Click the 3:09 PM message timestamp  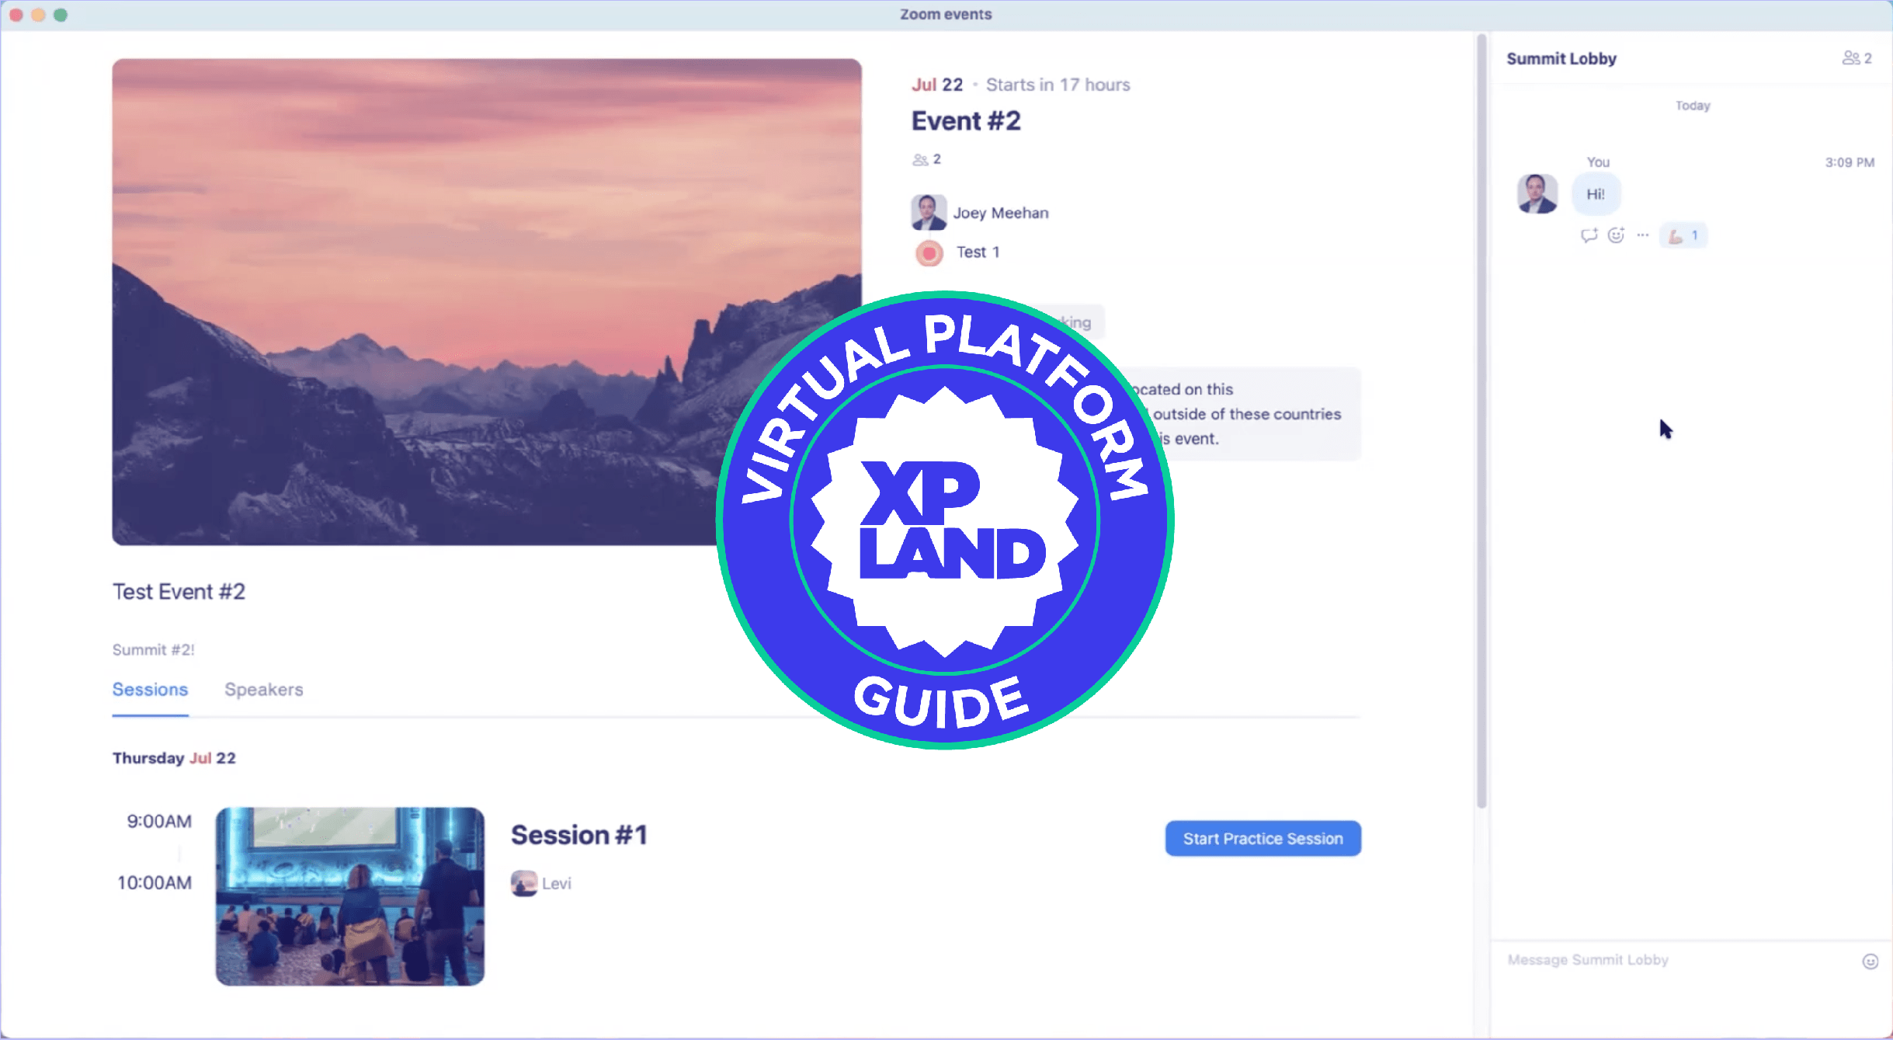point(1850,162)
